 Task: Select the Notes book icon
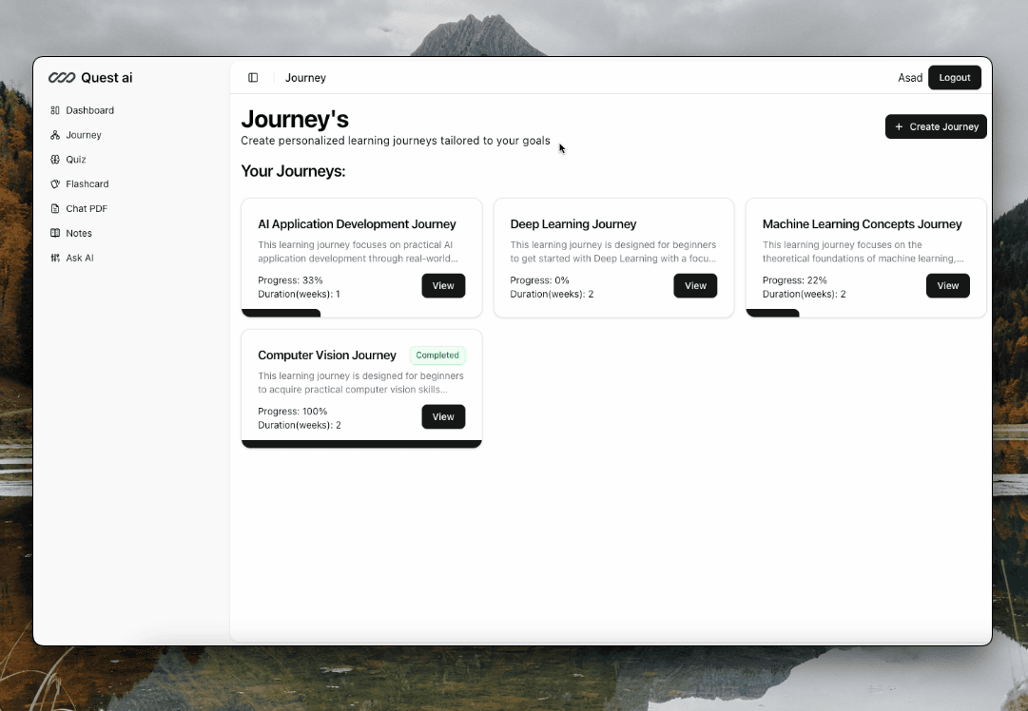55,233
